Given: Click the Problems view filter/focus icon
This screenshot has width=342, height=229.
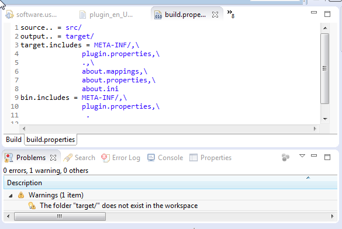Looking at the screenshot, I should click(x=285, y=157).
